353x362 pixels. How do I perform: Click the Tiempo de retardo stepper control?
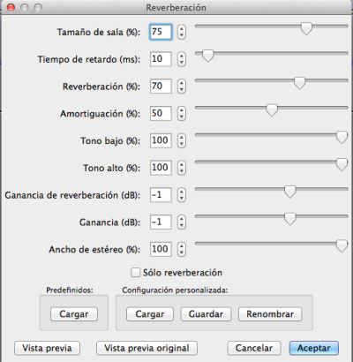pos(182,59)
